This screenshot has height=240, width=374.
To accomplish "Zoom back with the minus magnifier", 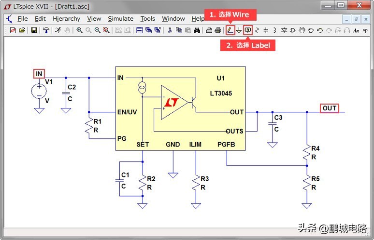I will (x=97, y=30).
